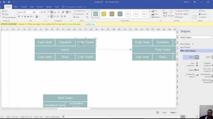Open the Aa change case dropdown
This screenshot has width=213, height=119.
pos(32,17)
